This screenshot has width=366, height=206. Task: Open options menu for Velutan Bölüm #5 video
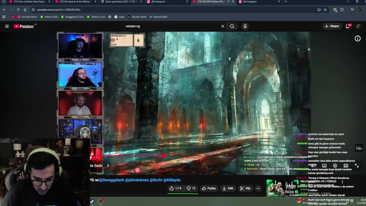(x=342, y=182)
